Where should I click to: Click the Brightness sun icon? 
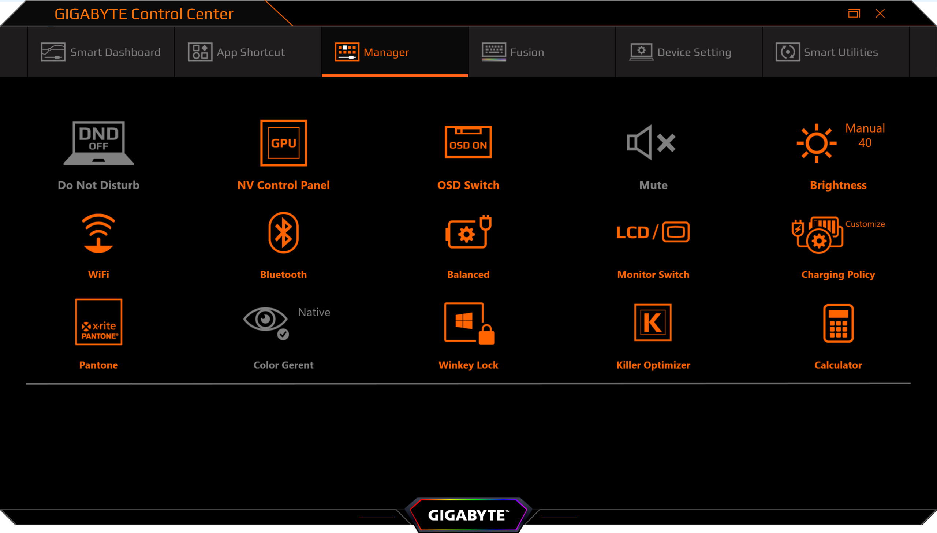pyautogui.click(x=817, y=143)
